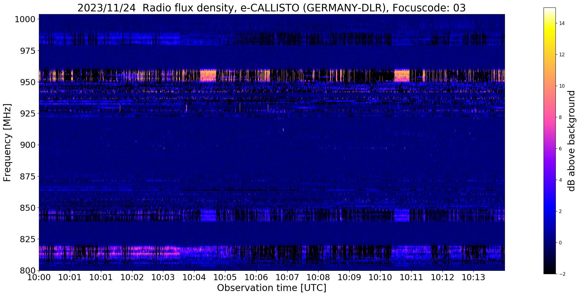Click the colorbar tick value 8
Image resolution: width=580 pixels, height=296 pixels.
[560, 117]
